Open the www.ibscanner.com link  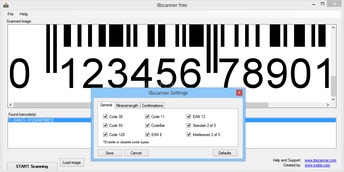tap(320, 160)
